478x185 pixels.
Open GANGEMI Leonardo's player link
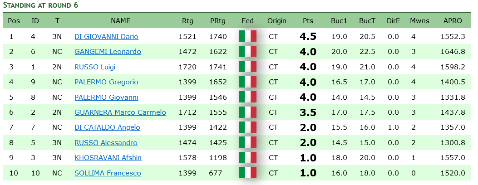pyautogui.click(x=108, y=52)
